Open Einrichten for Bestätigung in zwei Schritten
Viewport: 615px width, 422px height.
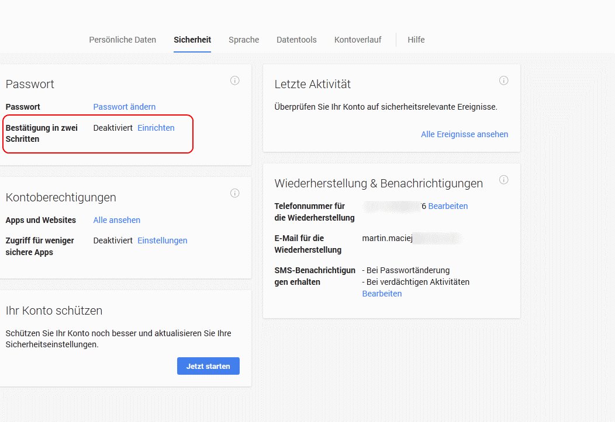point(156,127)
